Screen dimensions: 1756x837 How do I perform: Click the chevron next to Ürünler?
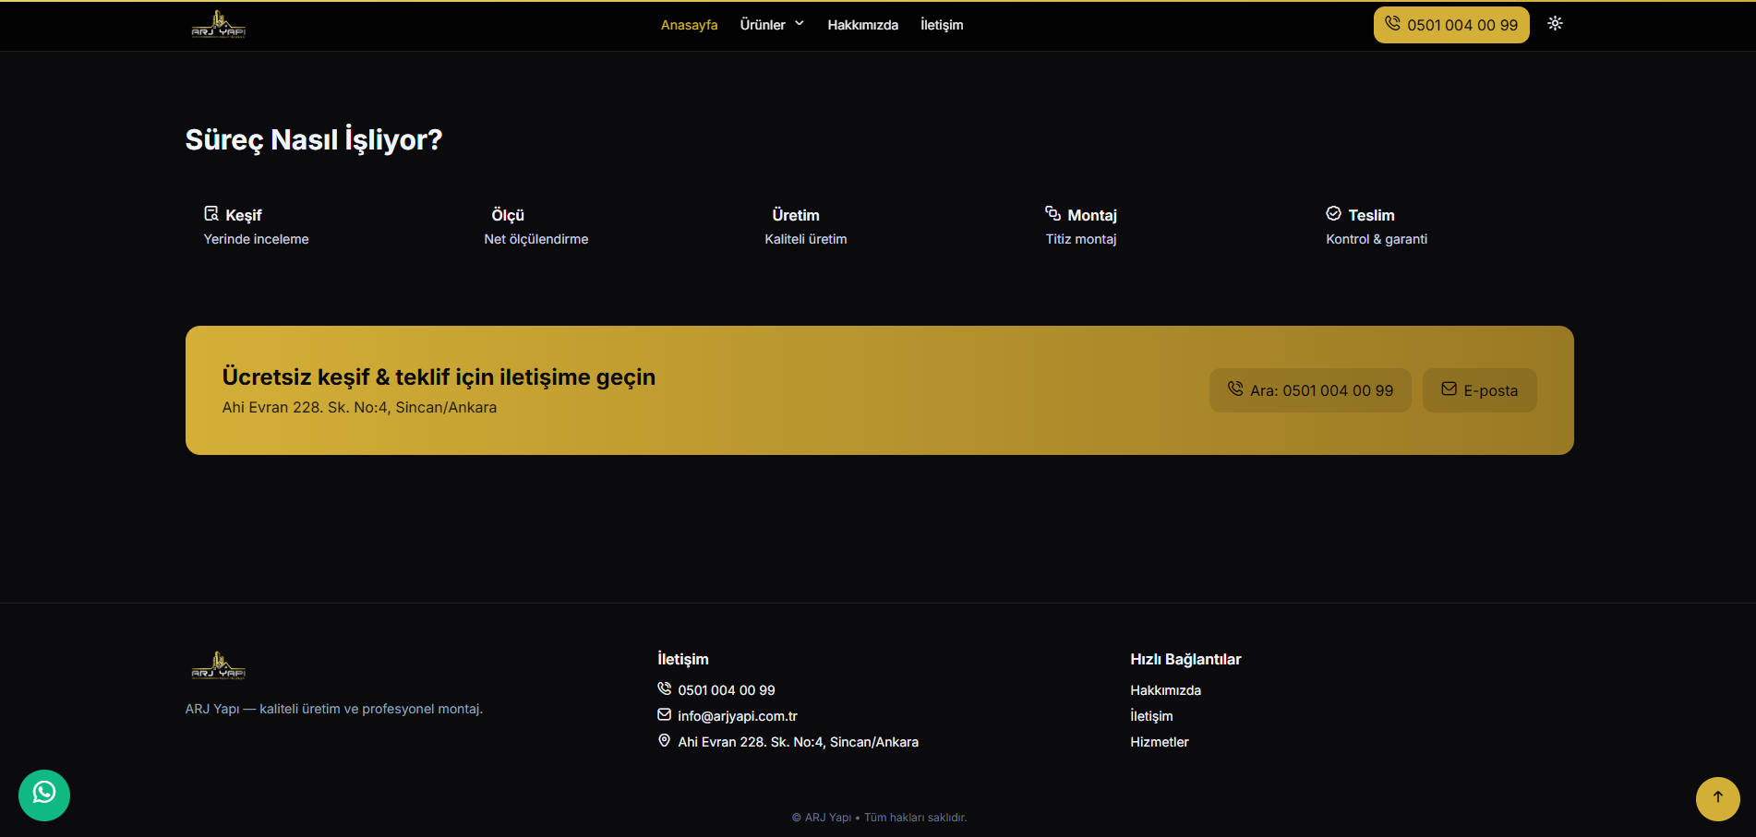click(800, 24)
